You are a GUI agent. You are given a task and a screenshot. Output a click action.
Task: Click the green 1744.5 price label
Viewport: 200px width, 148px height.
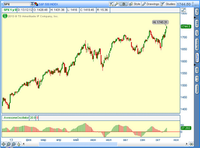point(186,27)
